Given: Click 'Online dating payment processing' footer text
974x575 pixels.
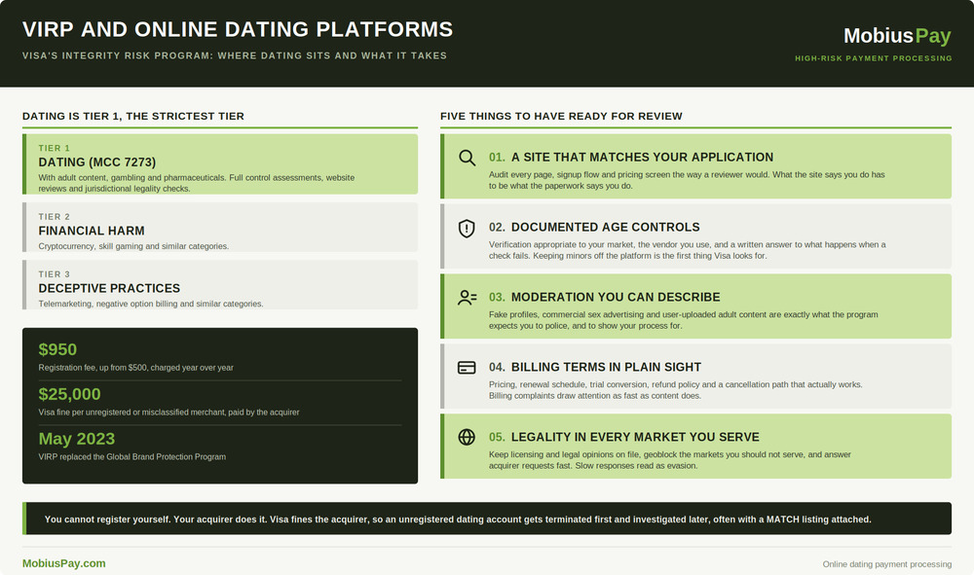Looking at the screenshot, I should click(x=887, y=564).
